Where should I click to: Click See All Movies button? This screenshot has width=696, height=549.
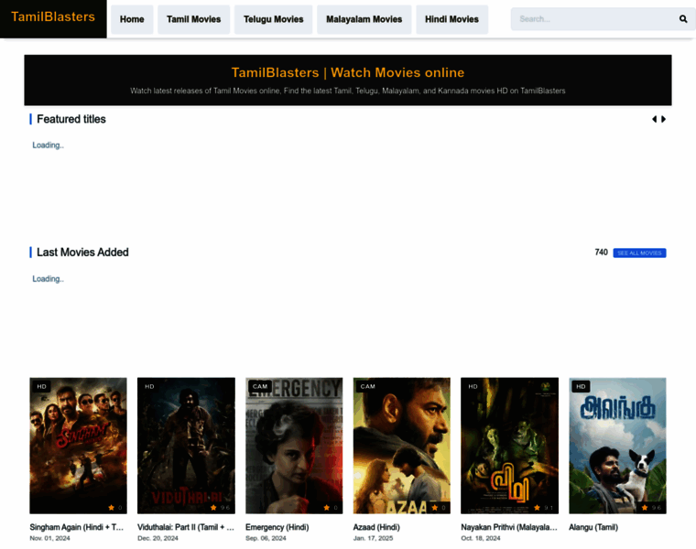[639, 253]
